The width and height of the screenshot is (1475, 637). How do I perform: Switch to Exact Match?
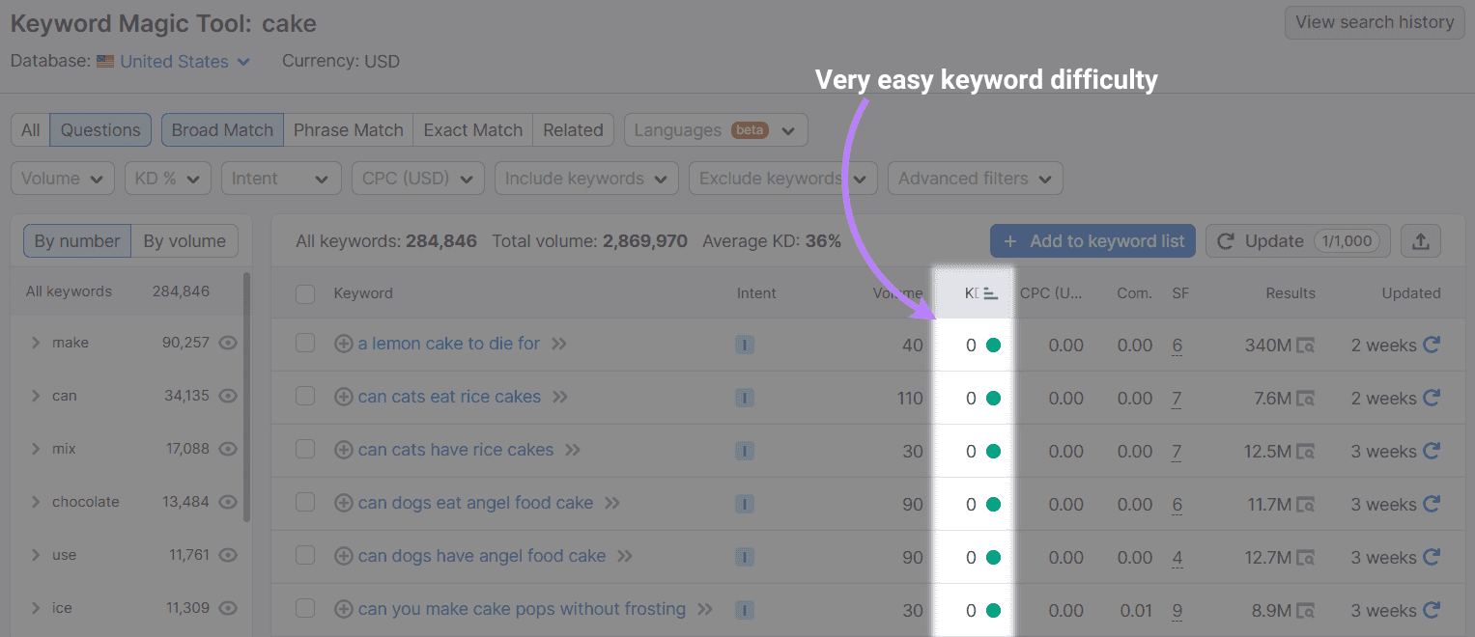473,130
